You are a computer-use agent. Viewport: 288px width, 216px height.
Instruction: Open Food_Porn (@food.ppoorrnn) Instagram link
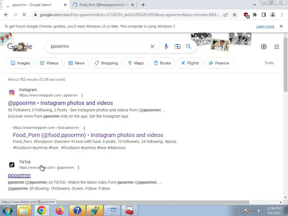pyautogui.click(x=88, y=135)
